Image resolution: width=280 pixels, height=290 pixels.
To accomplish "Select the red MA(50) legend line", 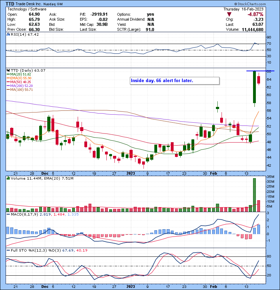I will click(x=8, y=82).
